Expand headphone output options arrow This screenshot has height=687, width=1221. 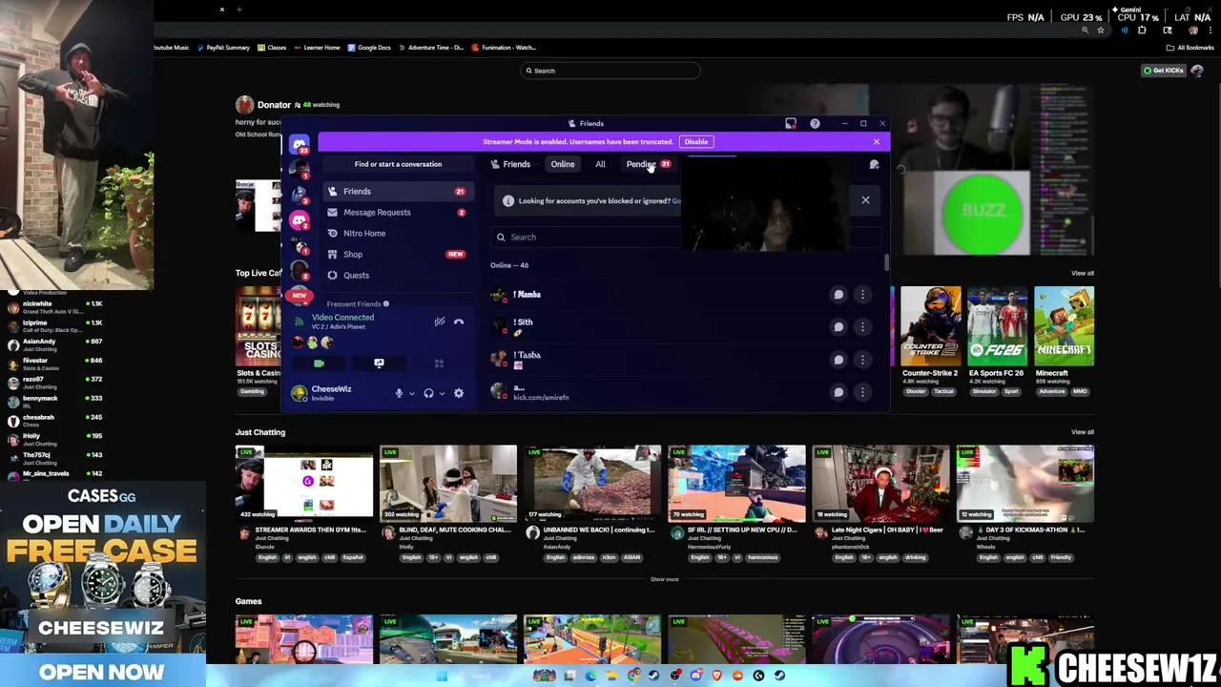442,393
